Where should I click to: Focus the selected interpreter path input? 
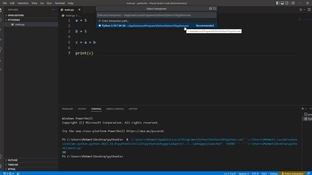point(156,15)
